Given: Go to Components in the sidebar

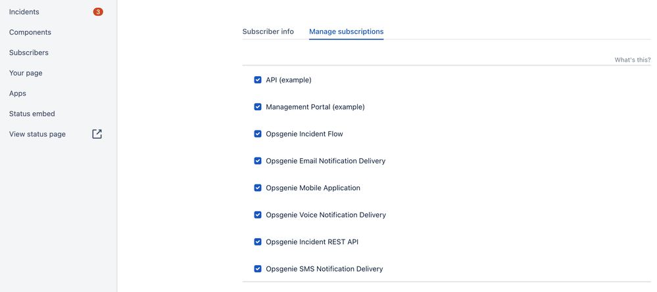Looking at the screenshot, I should click(30, 32).
